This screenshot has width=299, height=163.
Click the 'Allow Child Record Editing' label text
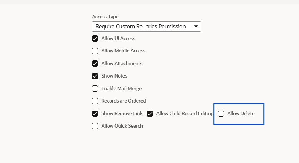(185, 113)
